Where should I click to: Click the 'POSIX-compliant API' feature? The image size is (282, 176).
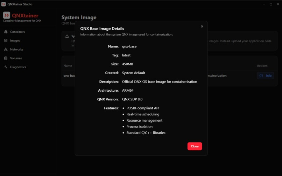143,108
